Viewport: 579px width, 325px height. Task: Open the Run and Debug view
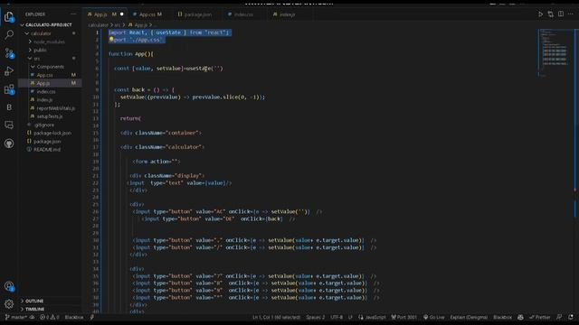pyautogui.click(x=9, y=70)
